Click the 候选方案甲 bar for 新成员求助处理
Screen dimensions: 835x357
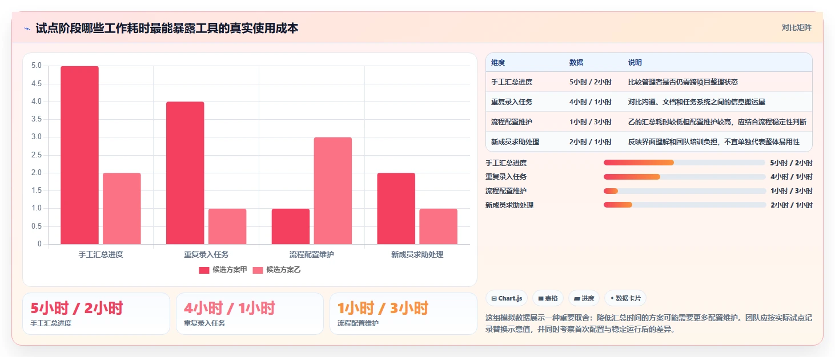pos(396,209)
